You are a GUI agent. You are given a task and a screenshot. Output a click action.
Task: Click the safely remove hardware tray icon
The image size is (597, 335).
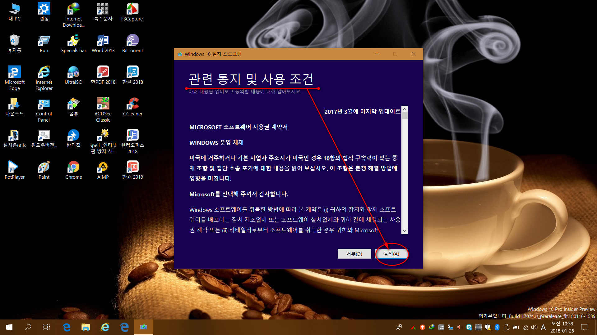pyautogui.click(x=506, y=327)
